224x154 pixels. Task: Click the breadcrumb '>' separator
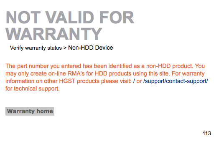click(x=65, y=48)
